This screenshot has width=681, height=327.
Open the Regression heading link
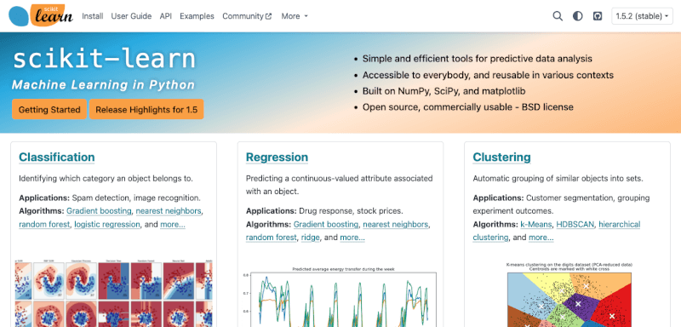[x=278, y=157]
